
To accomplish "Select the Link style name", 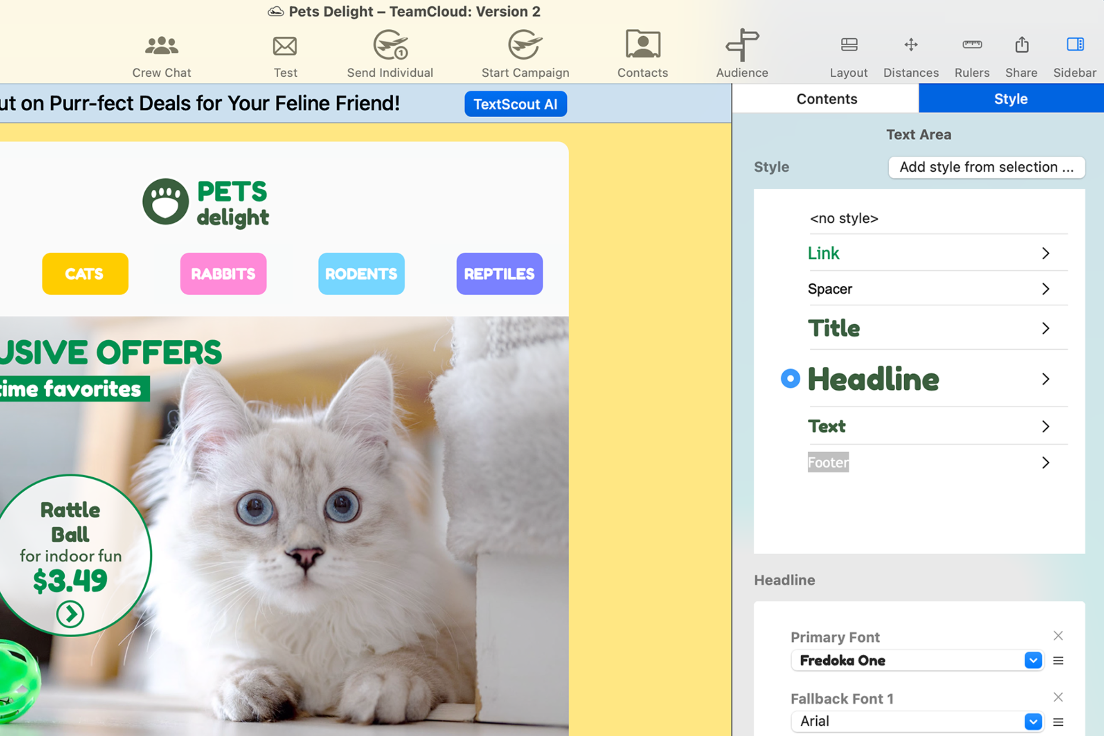I will (823, 254).
